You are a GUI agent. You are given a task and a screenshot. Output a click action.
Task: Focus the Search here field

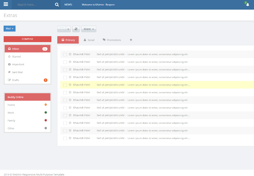click(x=34, y=5)
